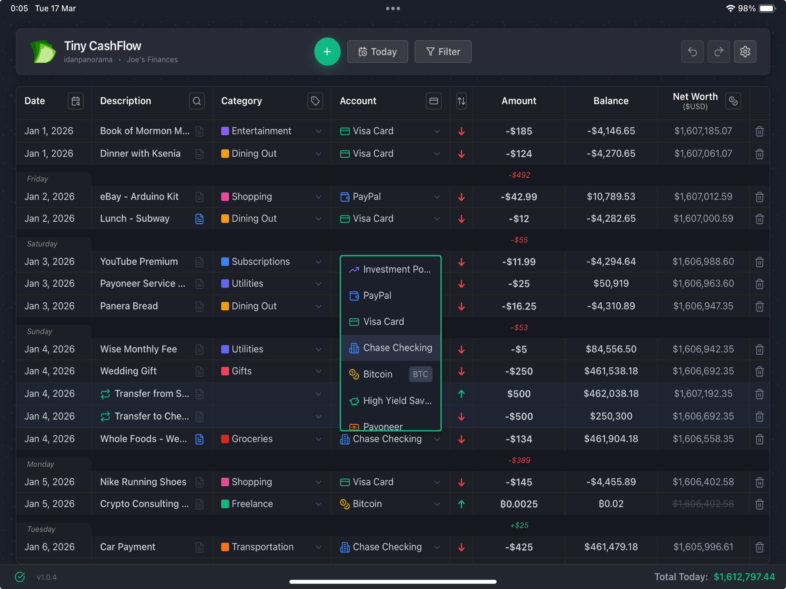Add a new transaction with the green plus button
The height and width of the screenshot is (589, 786).
[327, 51]
